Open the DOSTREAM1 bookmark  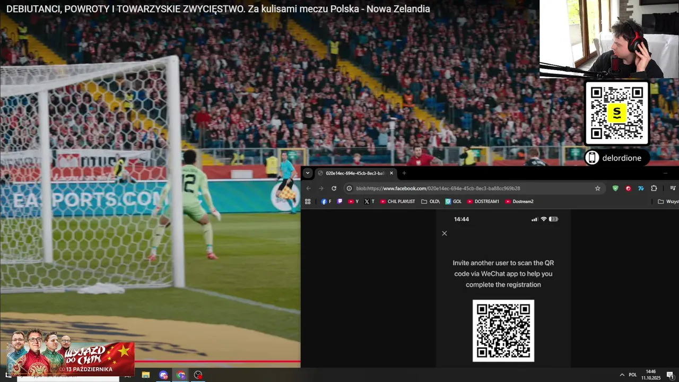point(483,202)
